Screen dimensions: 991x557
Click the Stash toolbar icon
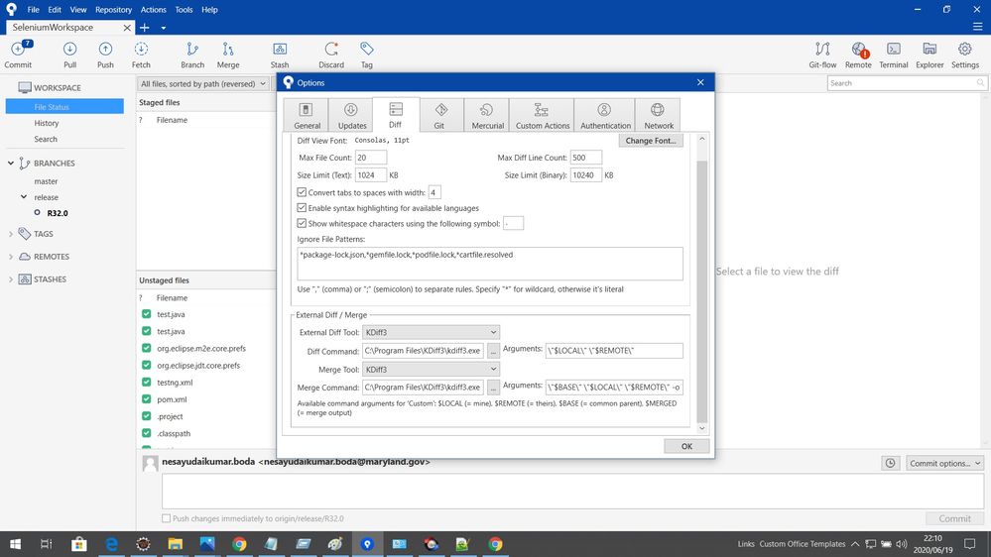tap(280, 54)
